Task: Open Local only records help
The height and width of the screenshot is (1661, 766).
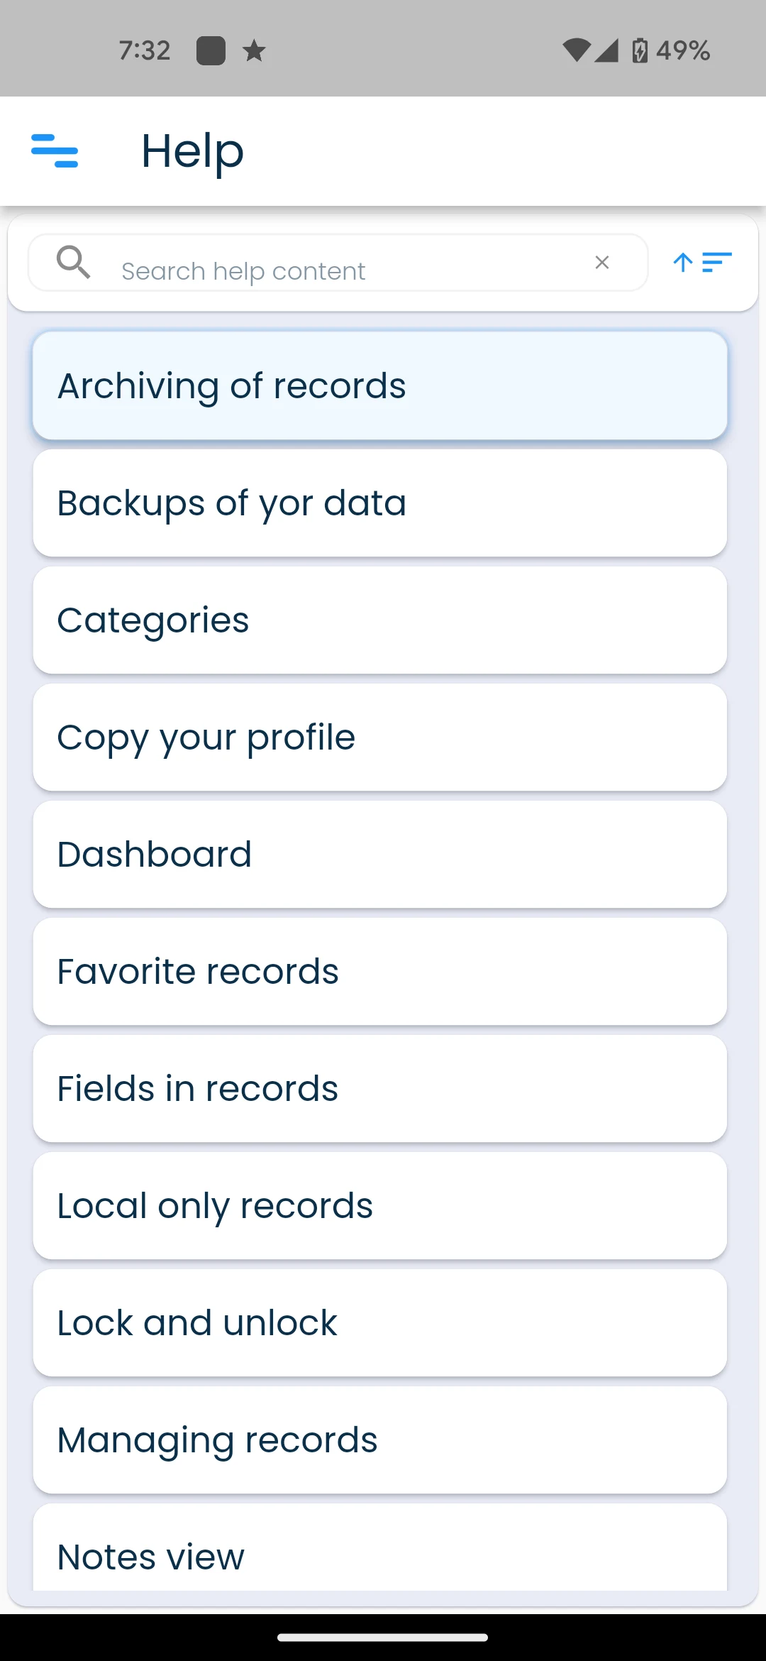Action: pyautogui.click(x=380, y=1205)
